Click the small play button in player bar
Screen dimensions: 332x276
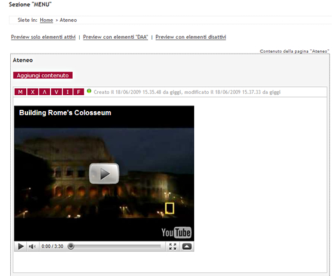pos(20,247)
